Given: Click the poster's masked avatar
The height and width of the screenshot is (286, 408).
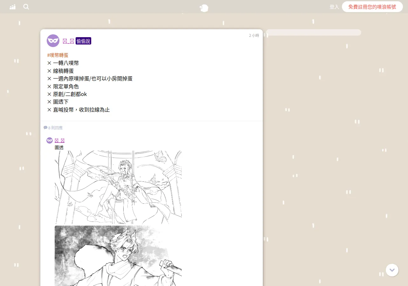Looking at the screenshot, I should [x=53, y=41].
